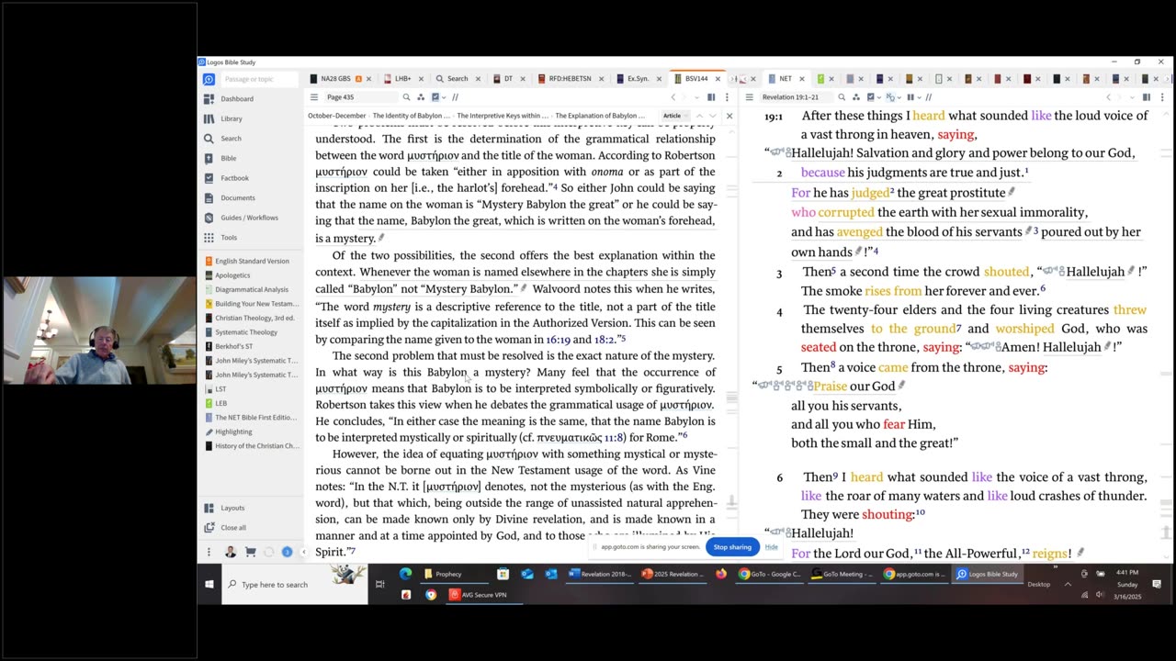Screen dimensions: 1176x661
Task: Close the NET tab
Action: tap(801, 79)
